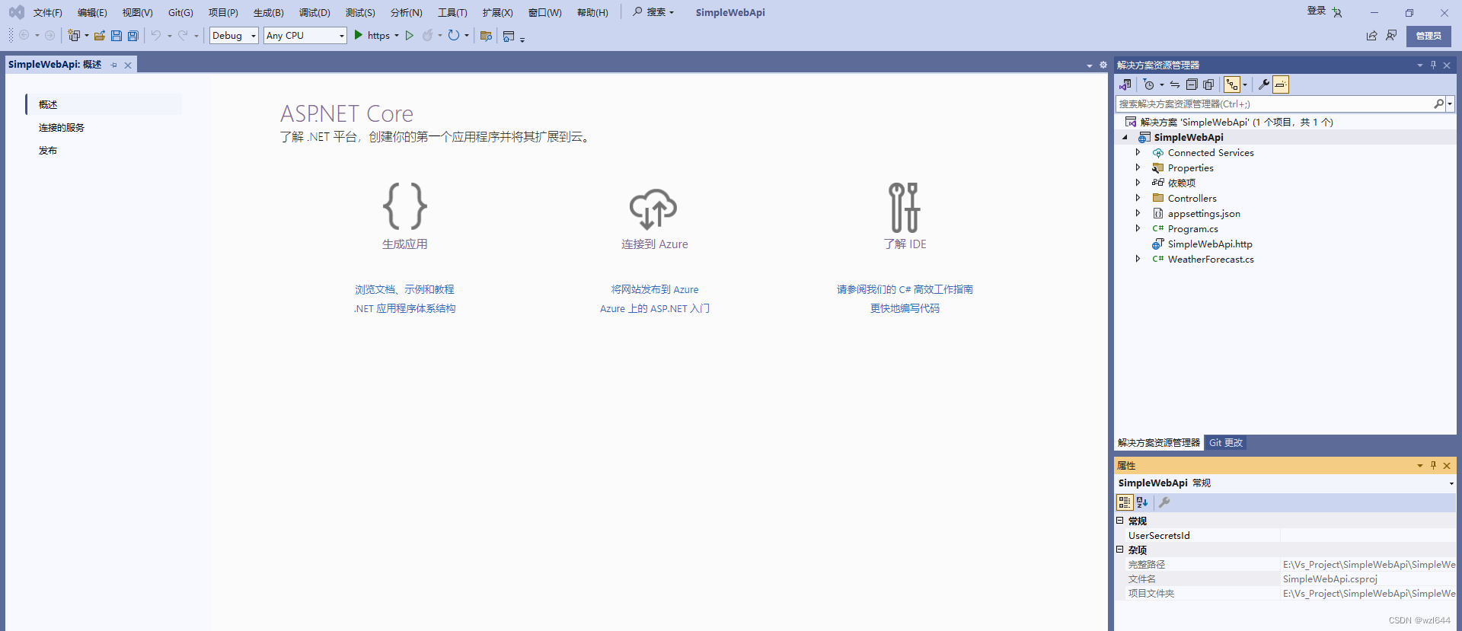The width and height of the screenshot is (1462, 631).
Task: Open the https launch profile dropdown arrow
Action: 397,35
